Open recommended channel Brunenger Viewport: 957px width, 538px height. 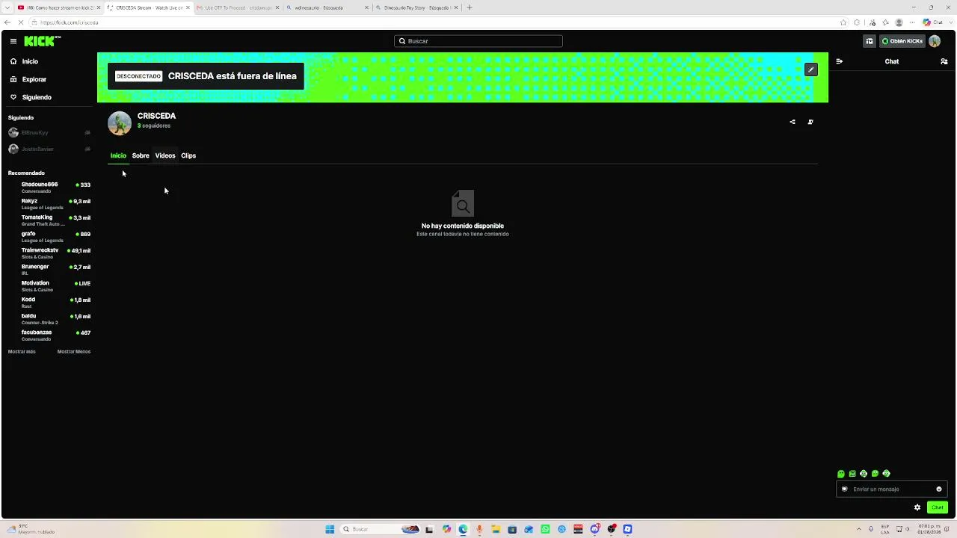click(x=49, y=269)
